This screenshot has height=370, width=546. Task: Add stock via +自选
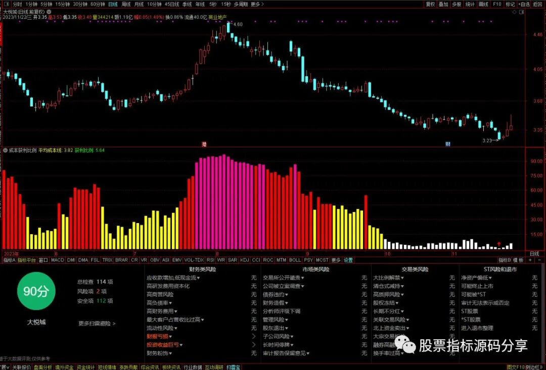click(x=524, y=4)
